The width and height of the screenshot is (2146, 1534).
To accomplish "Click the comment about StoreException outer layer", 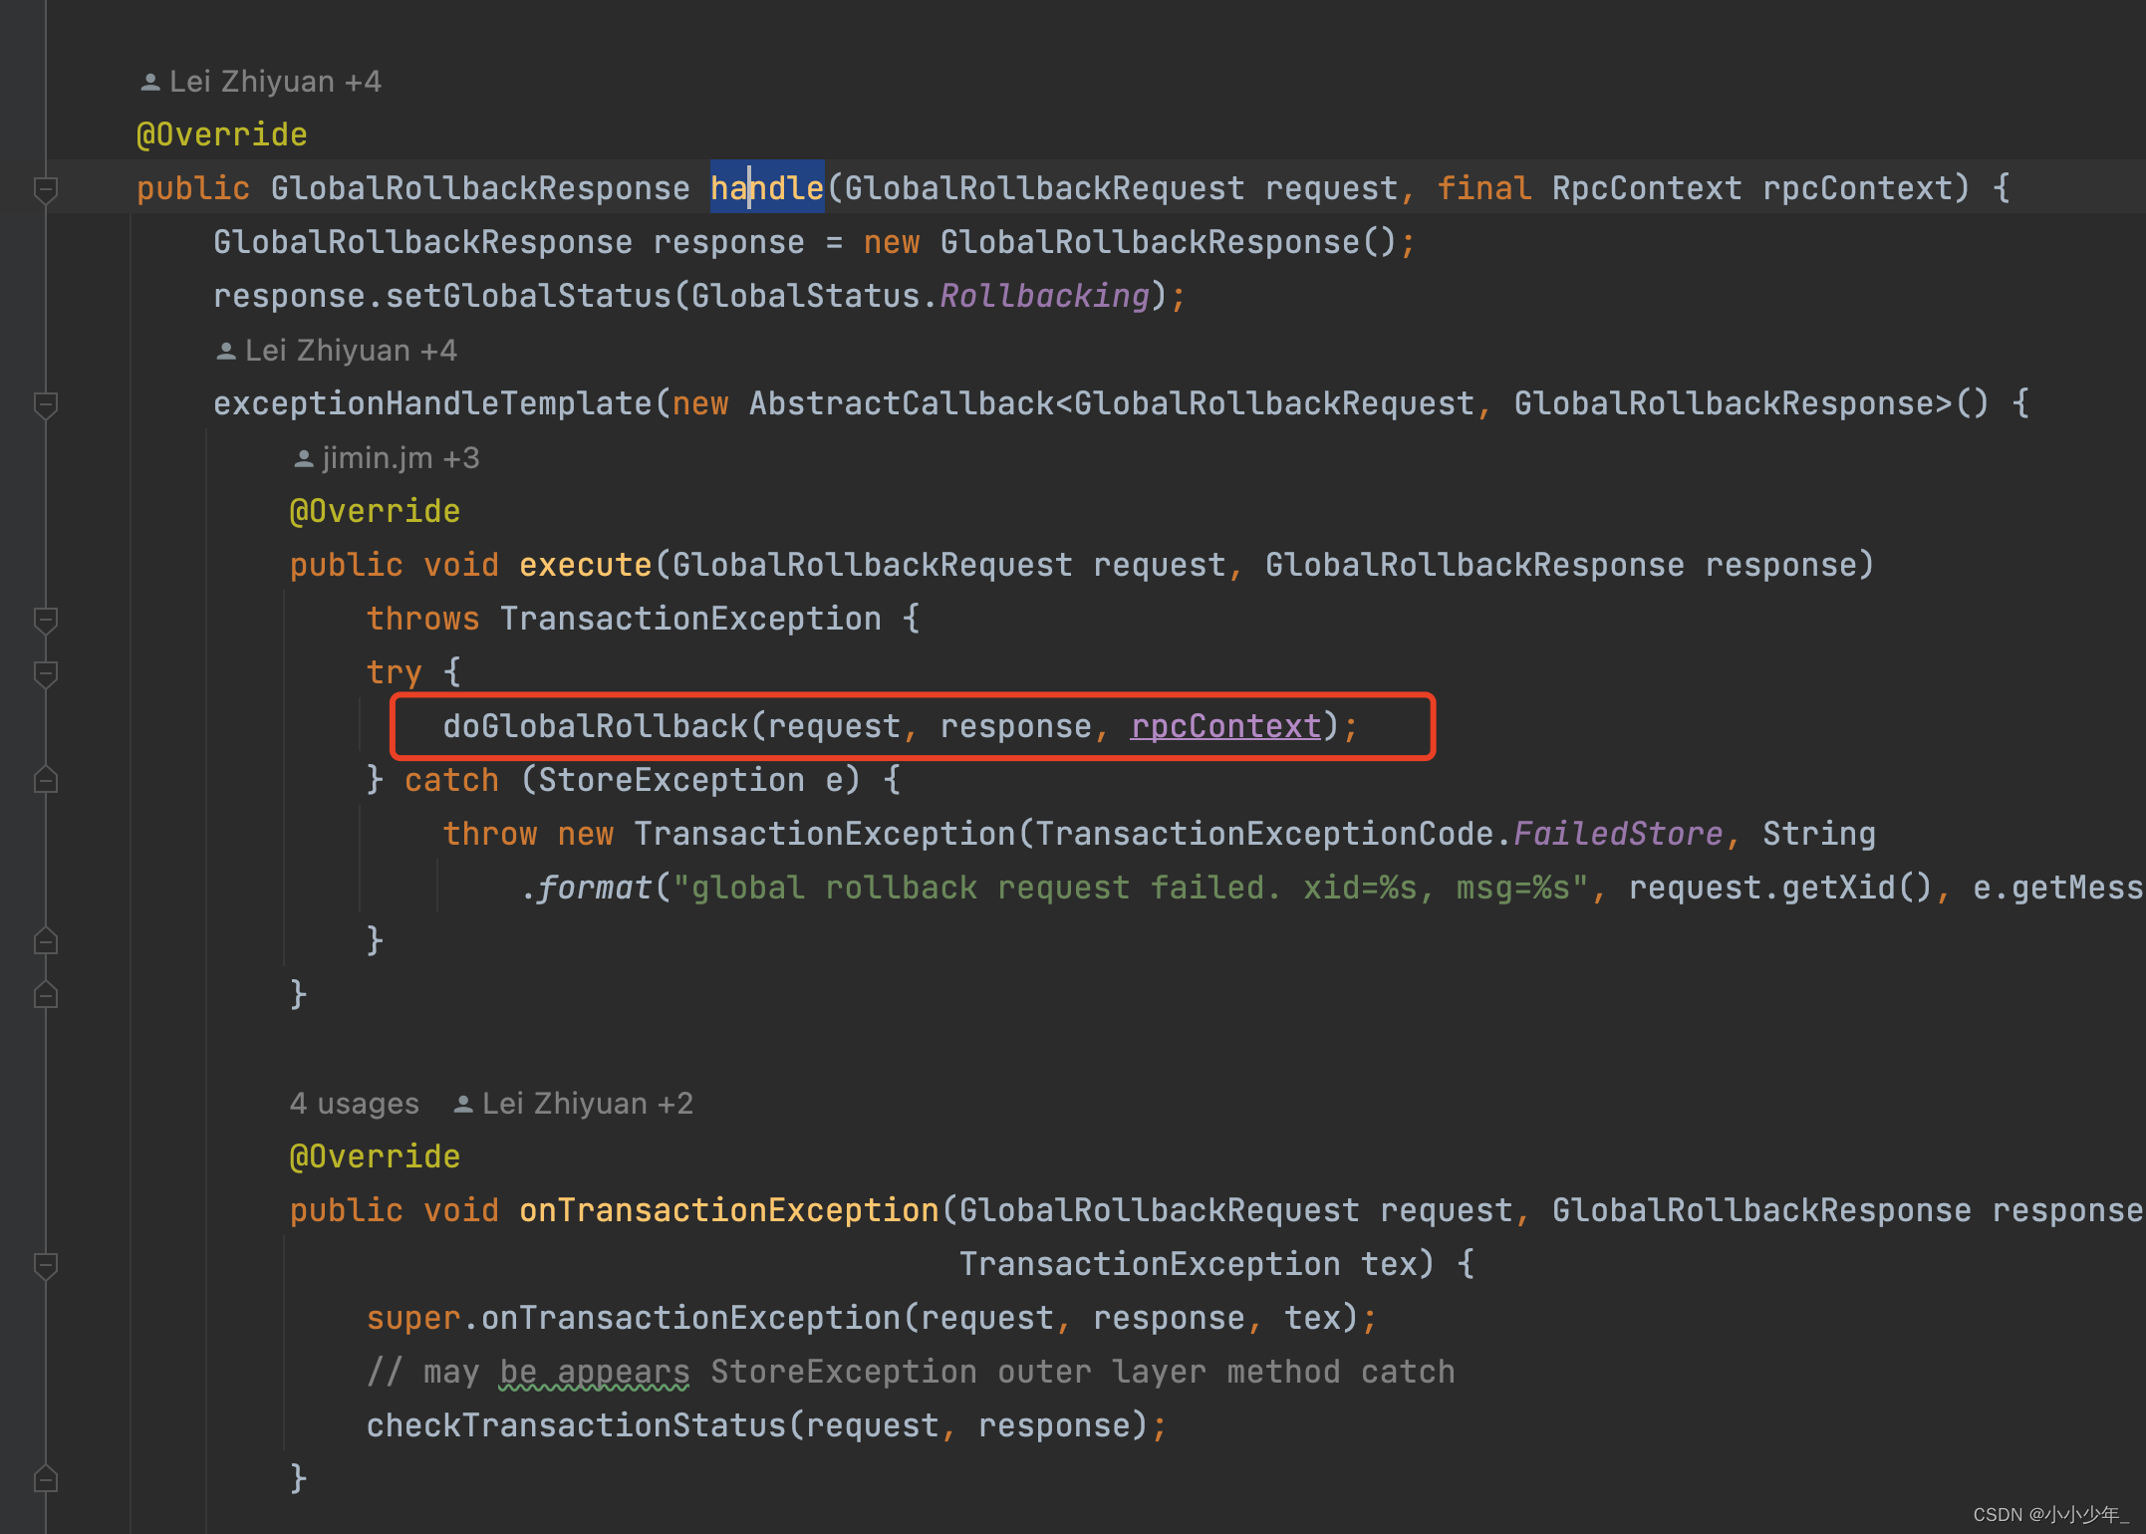I will [912, 1372].
